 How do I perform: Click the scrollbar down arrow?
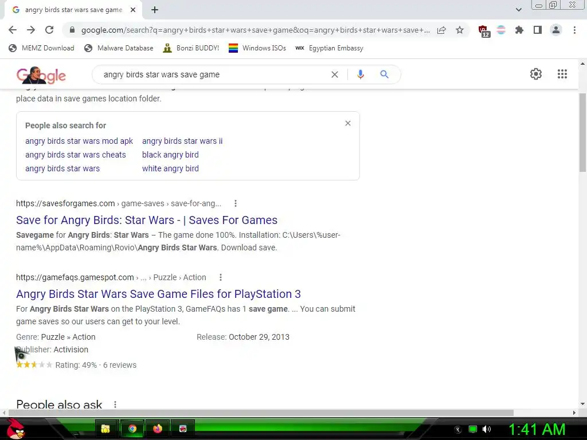582,404
